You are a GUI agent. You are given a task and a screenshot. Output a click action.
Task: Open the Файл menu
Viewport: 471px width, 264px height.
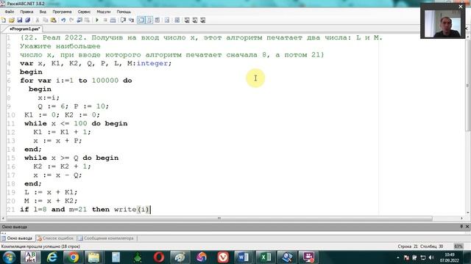click(x=10, y=12)
